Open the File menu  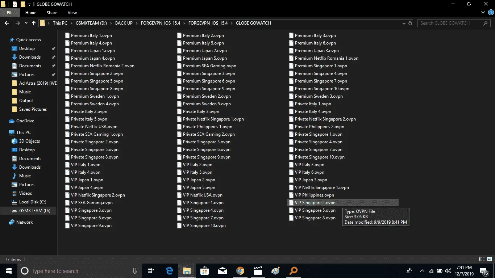pos(10,13)
